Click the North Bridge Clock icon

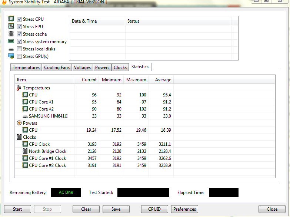[25, 151]
